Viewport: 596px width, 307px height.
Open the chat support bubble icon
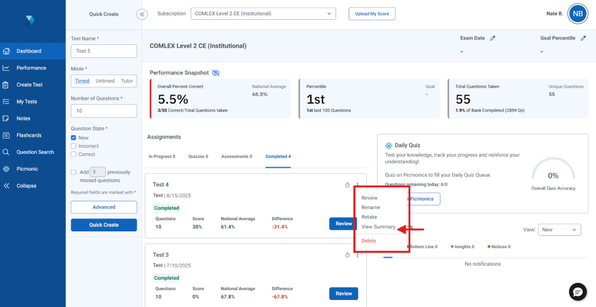click(x=577, y=291)
